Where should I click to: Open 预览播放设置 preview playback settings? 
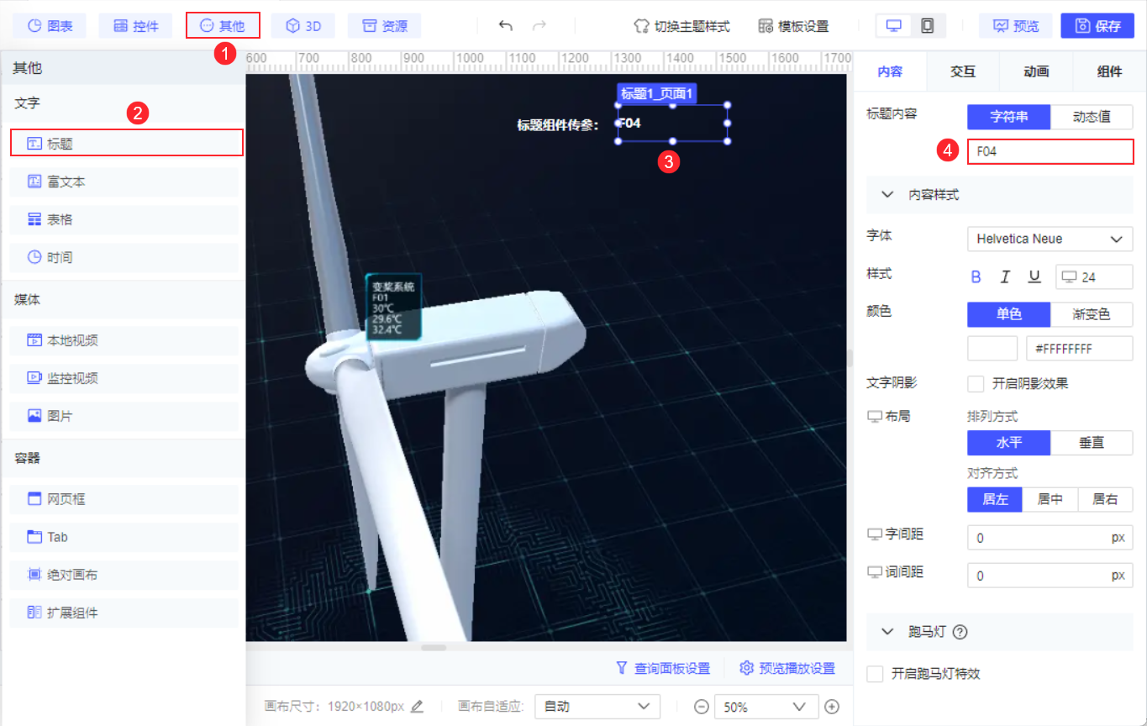(x=787, y=668)
